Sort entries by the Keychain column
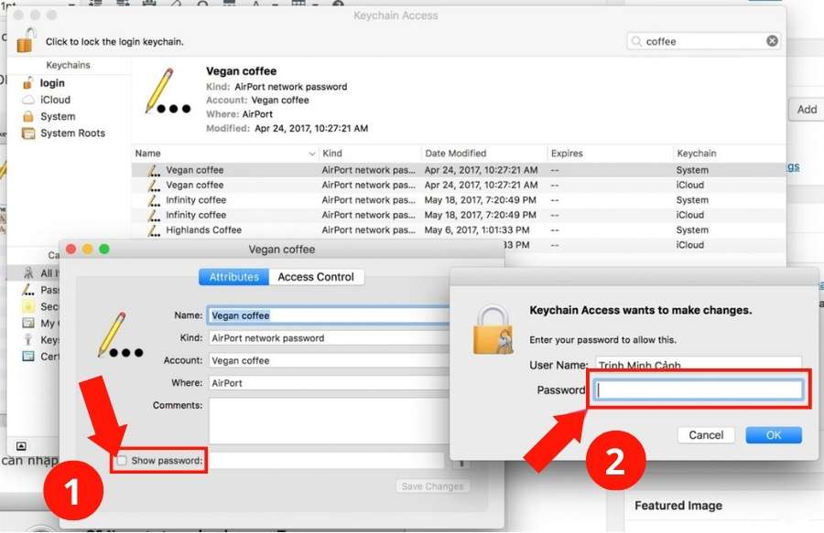Viewport: 824px width, 533px height. coord(696,154)
